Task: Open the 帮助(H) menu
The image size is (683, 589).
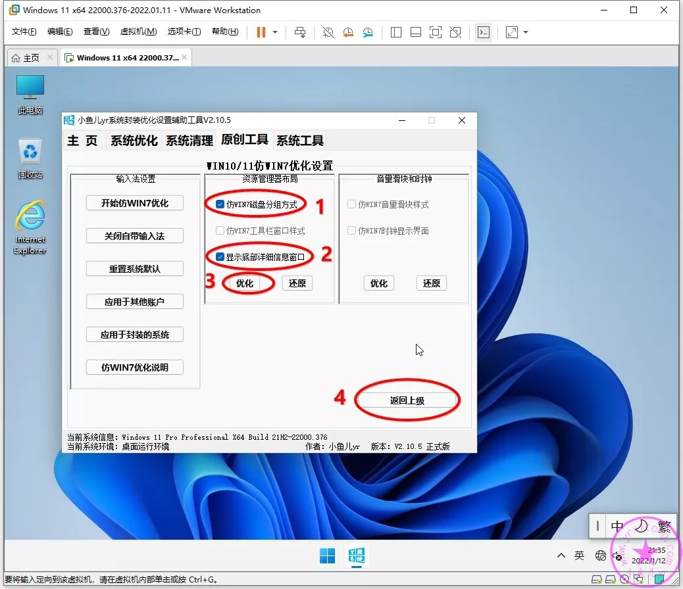Action: pyautogui.click(x=225, y=32)
